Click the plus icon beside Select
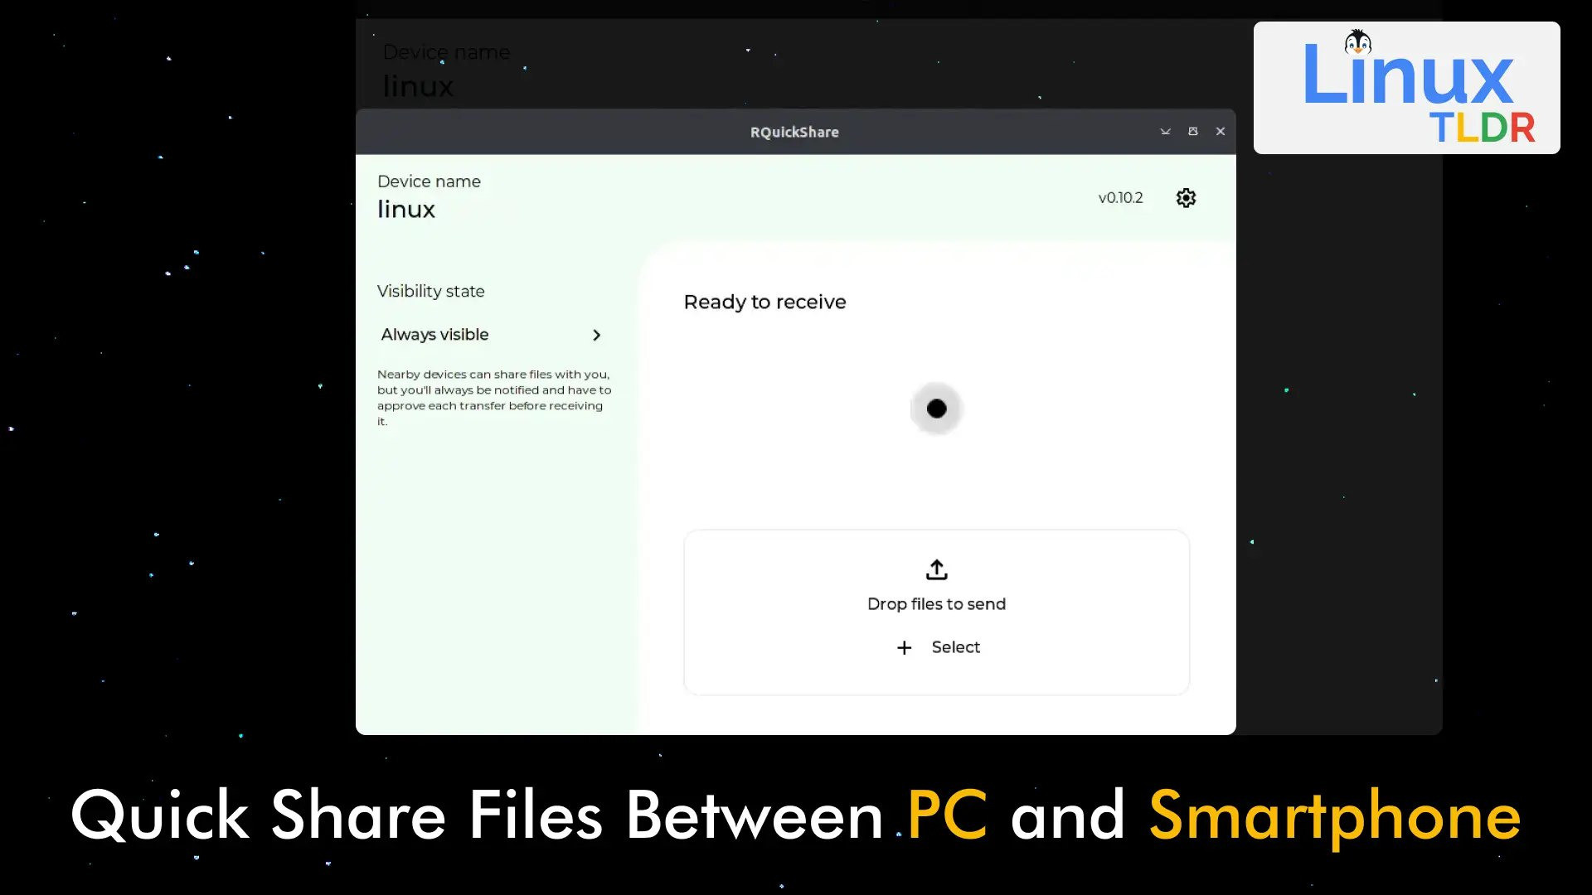Viewport: 1592px width, 895px height. [904, 648]
